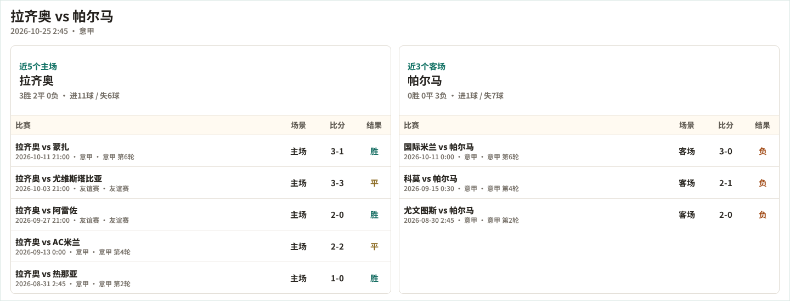
Task: Click score 3-3 for 拉齐奥 vs 尤维斯塔比亚
Action: [337, 183]
